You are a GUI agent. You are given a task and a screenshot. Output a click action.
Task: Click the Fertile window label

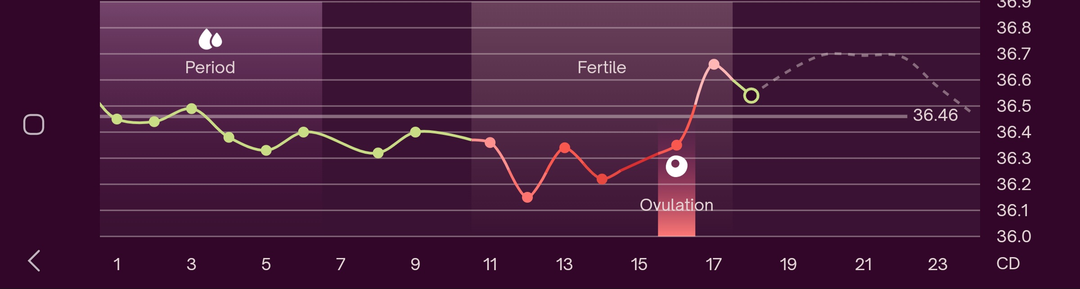(x=602, y=67)
